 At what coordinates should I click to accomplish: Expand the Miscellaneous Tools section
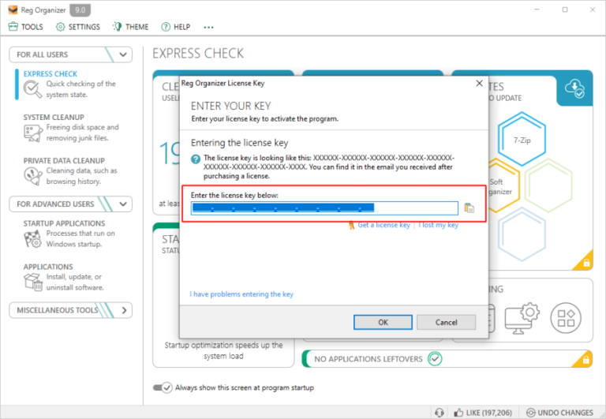[x=123, y=310]
